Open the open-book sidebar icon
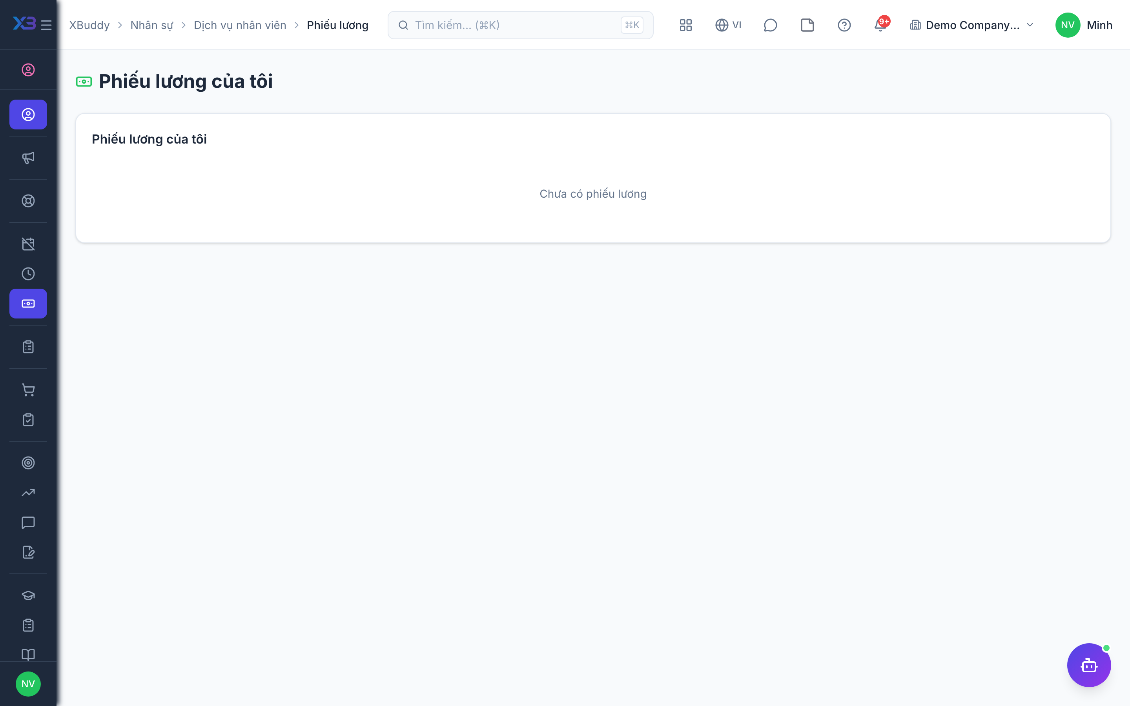 tap(28, 655)
